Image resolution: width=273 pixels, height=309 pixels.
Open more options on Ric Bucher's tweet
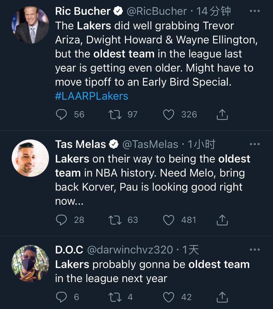254,11
